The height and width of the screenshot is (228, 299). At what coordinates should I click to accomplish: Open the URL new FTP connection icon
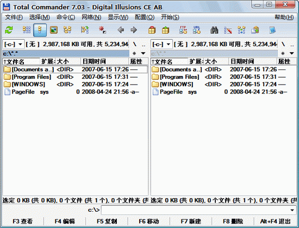[197, 30]
